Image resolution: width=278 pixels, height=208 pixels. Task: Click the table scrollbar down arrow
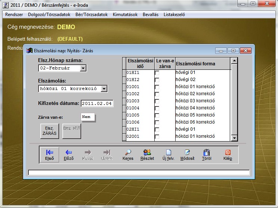pos(234,138)
